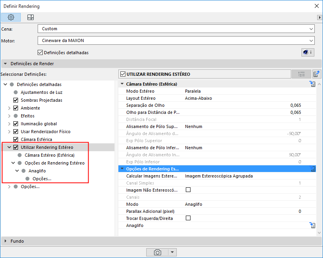This screenshot has width=323, height=258.
Task: Change Alisamento de Pólo Infer... value Nenhum
Action: 193,148
